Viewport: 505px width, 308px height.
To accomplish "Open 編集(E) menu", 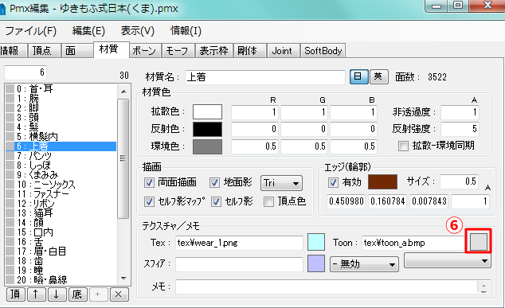I will [x=88, y=31].
